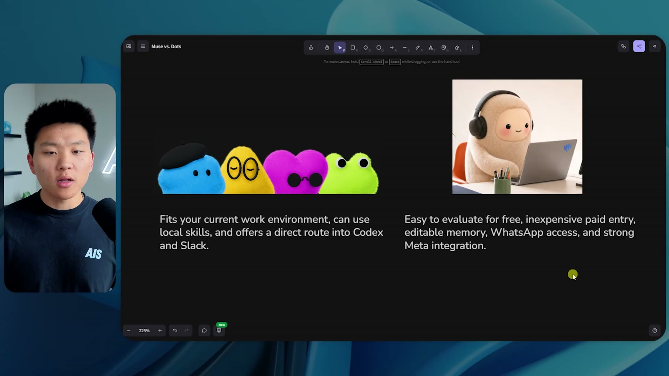Select the Rectangle tool

(x=353, y=48)
